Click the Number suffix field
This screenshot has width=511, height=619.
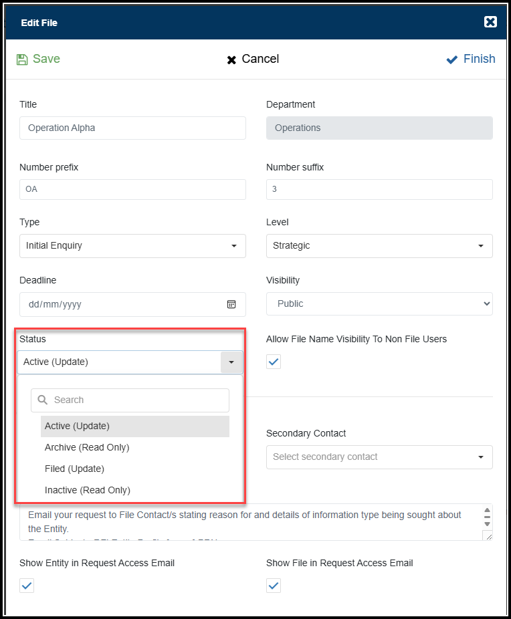point(379,189)
